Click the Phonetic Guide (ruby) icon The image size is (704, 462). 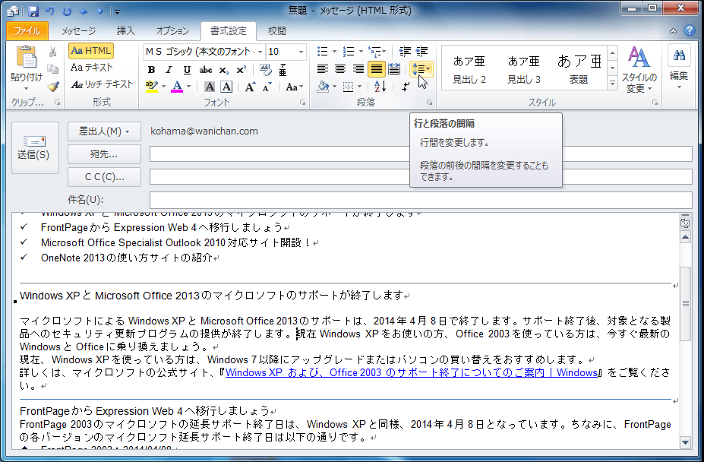point(283,70)
